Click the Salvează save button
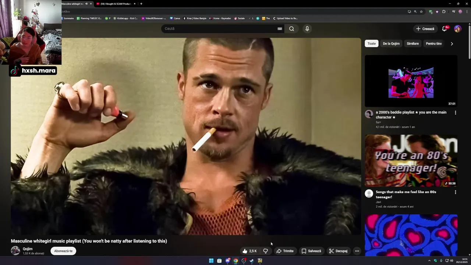 click(x=311, y=251)
